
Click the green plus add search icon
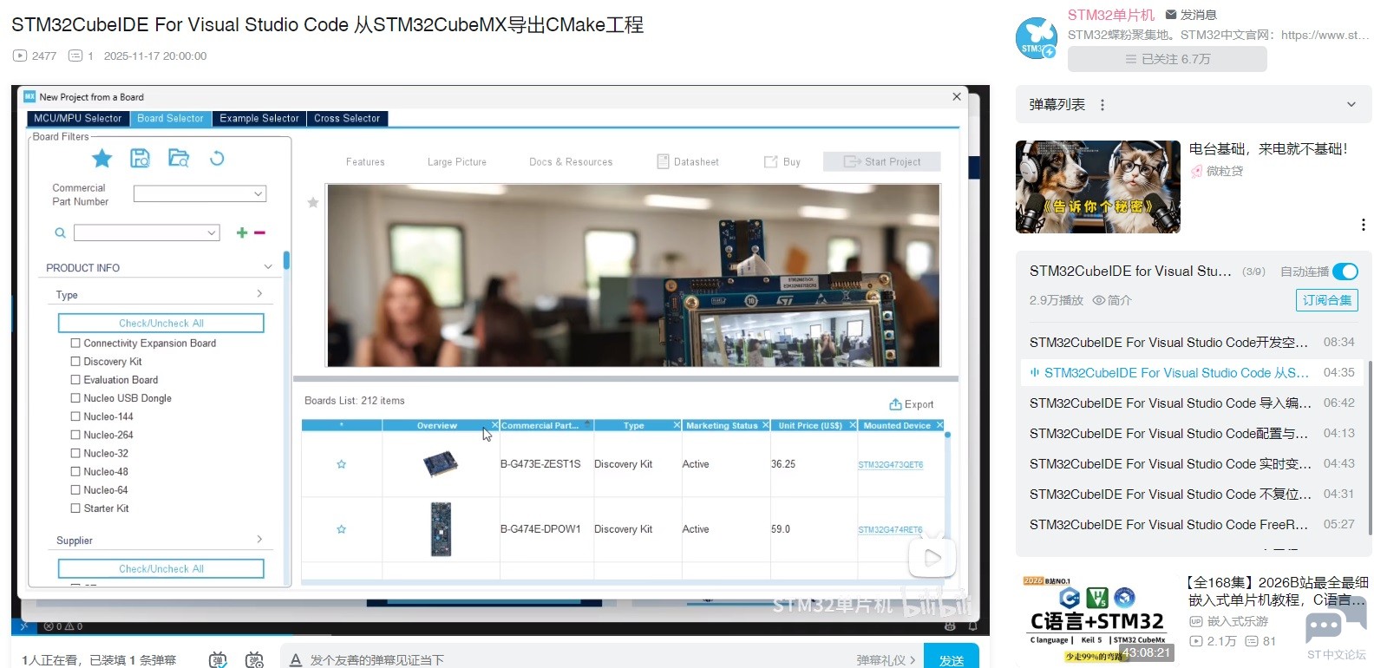point(242,232)
